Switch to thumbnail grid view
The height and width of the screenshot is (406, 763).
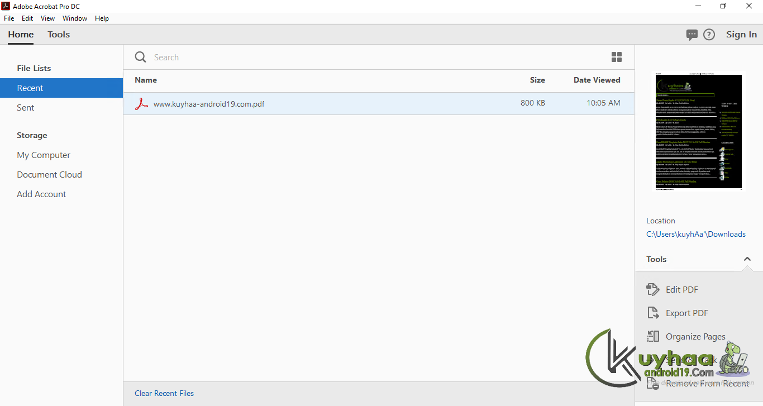coord(617,57)
